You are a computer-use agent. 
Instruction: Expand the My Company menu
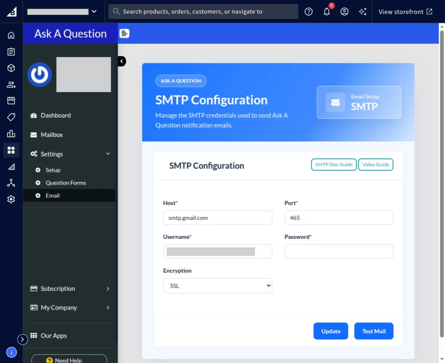click(69, 308)
